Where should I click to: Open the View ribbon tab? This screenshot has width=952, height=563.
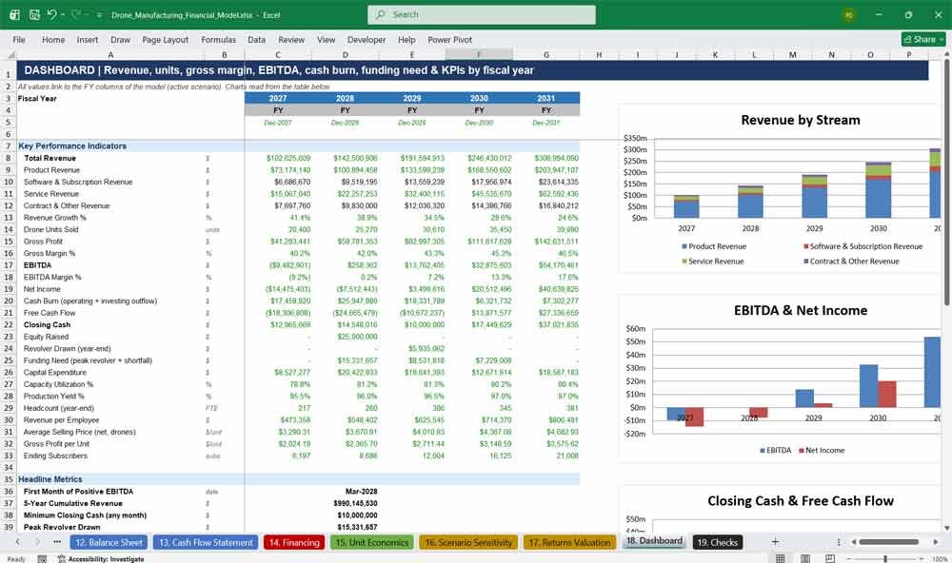326,39
